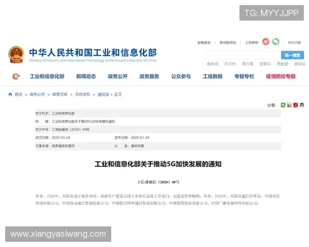Click the 分享 label
This screenshot has width=309, height=247.
[271, 105]
